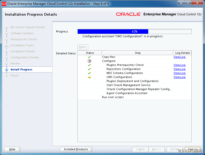Click the Install Progress step bullet in sidebar
The height and width of the screenshot is (155, 205).
(7, 69)
